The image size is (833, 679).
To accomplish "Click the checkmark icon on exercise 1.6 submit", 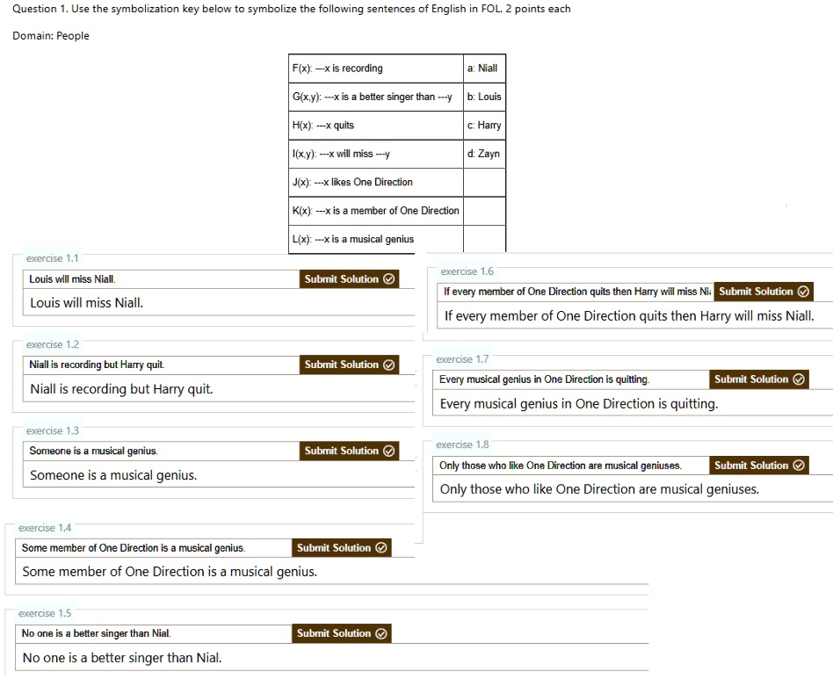I will tap(800, 292).
